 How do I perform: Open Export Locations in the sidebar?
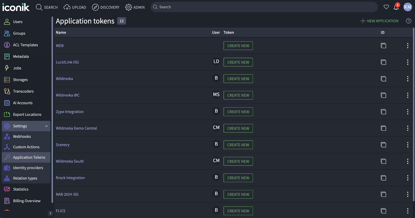26,114
